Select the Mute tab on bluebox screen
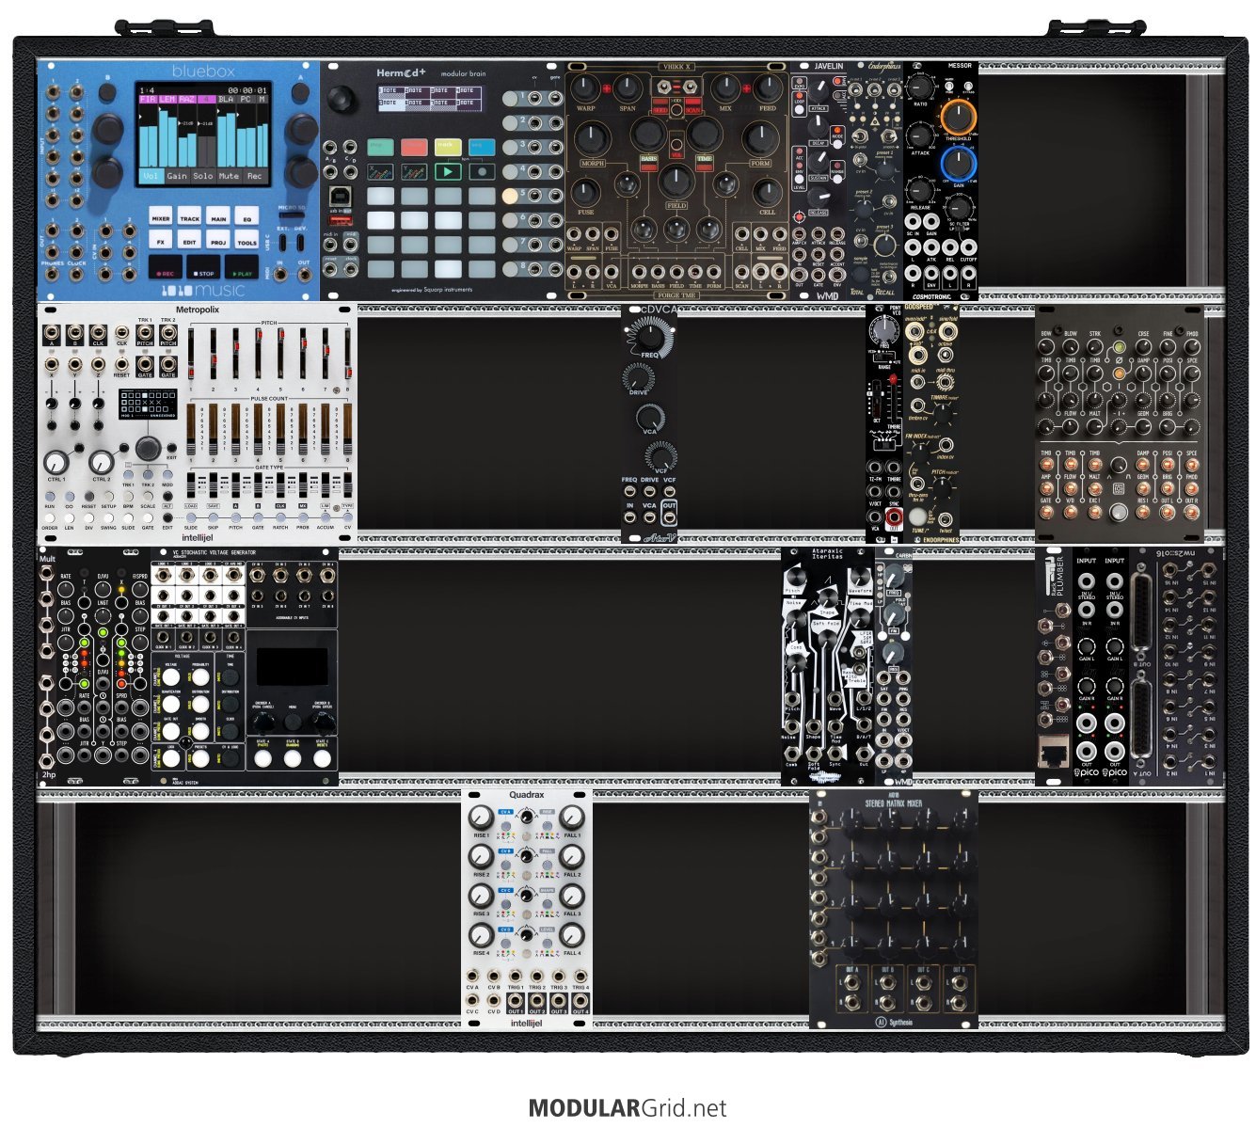Image resolution: width=1256 pixels, height=1128 pixels. [229, 176]
